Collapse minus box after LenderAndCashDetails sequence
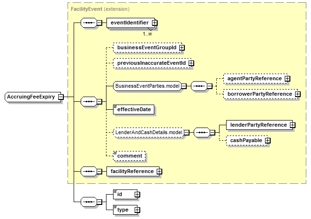311x219 pixels. (x=212, y=133)
